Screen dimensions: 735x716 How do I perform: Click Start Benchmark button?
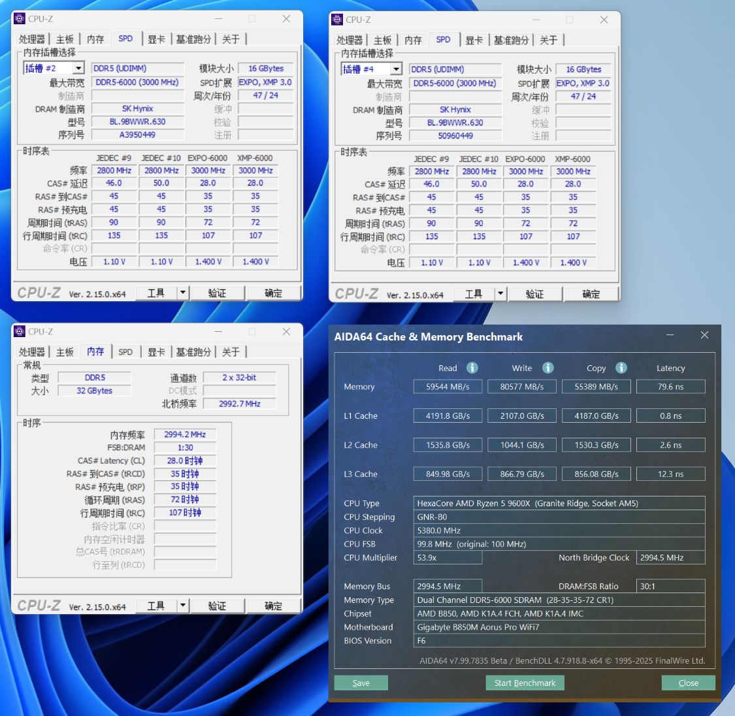tap(525, 683)
